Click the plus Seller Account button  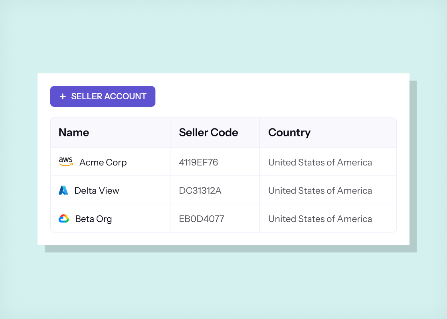point(103,96)
